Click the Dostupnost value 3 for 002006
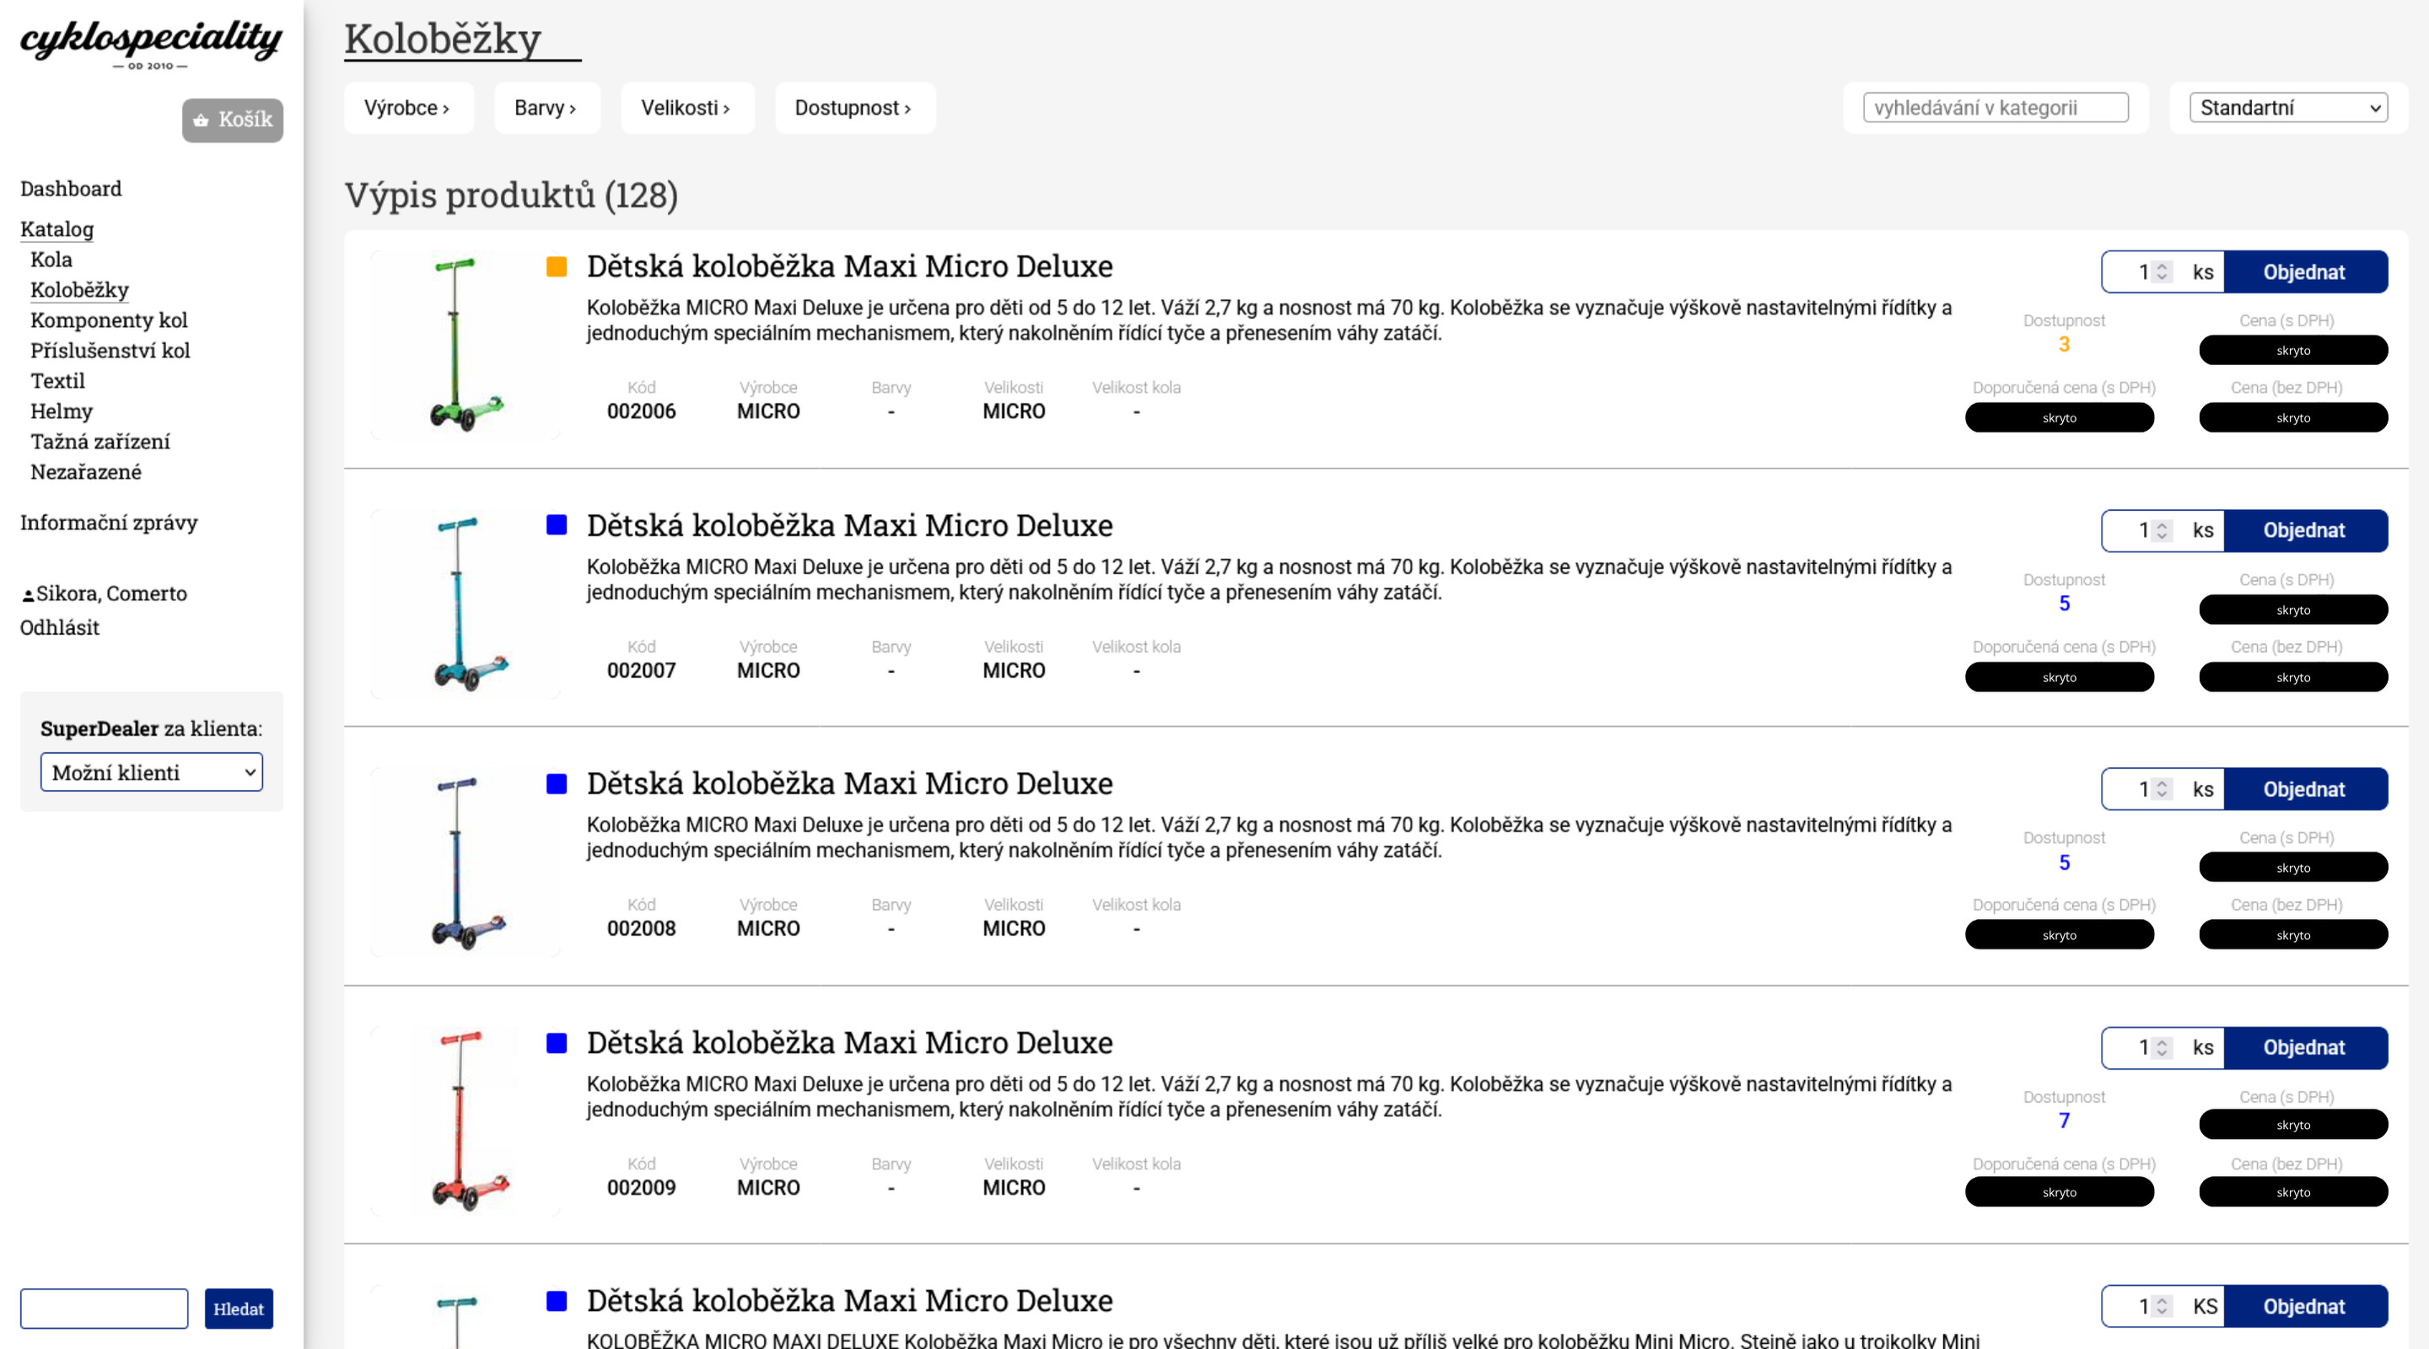The height and width of the screenshot is (1349, 2429). (2064, 345)
